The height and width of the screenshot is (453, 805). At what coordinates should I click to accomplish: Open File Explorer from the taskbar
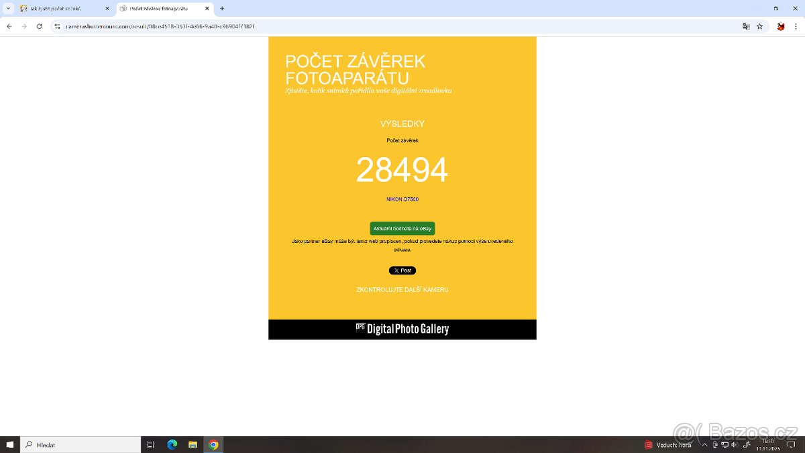(193, 445)
